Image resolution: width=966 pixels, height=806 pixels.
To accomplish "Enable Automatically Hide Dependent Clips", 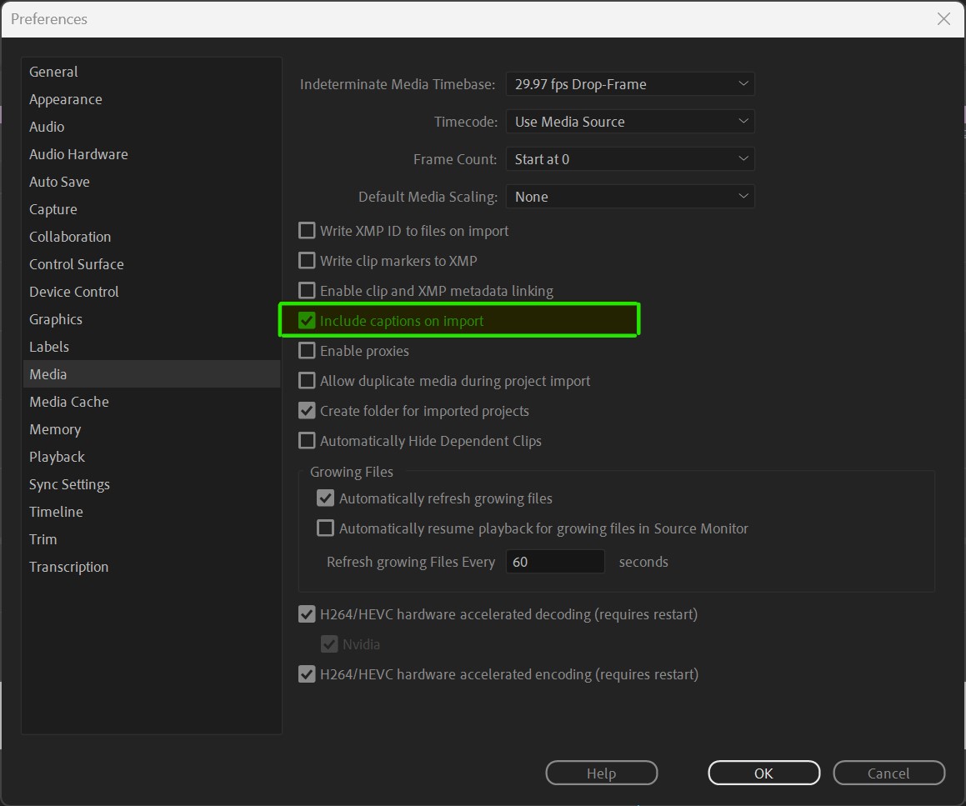I will 307,440.
